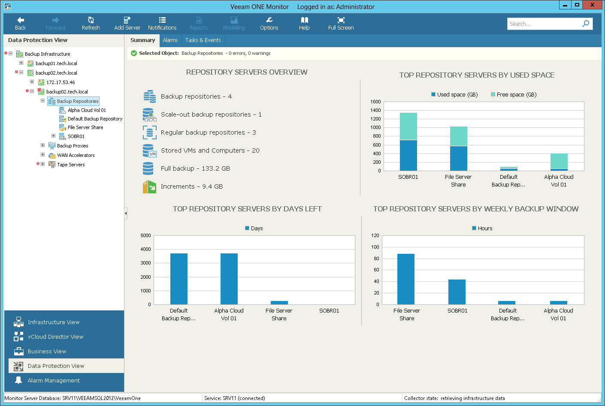Screen dimensions: 605x406
Task: Click the vCloud Director View icon
Action: (x=18, y=337)
